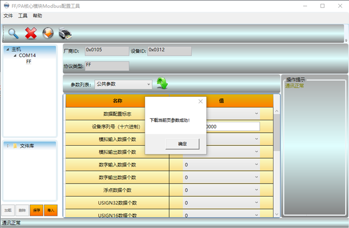The width and height of the screenshot is (349, 228).
Task: Click the orange download arrow toolbar icon
Action: [x=48, y=33]
